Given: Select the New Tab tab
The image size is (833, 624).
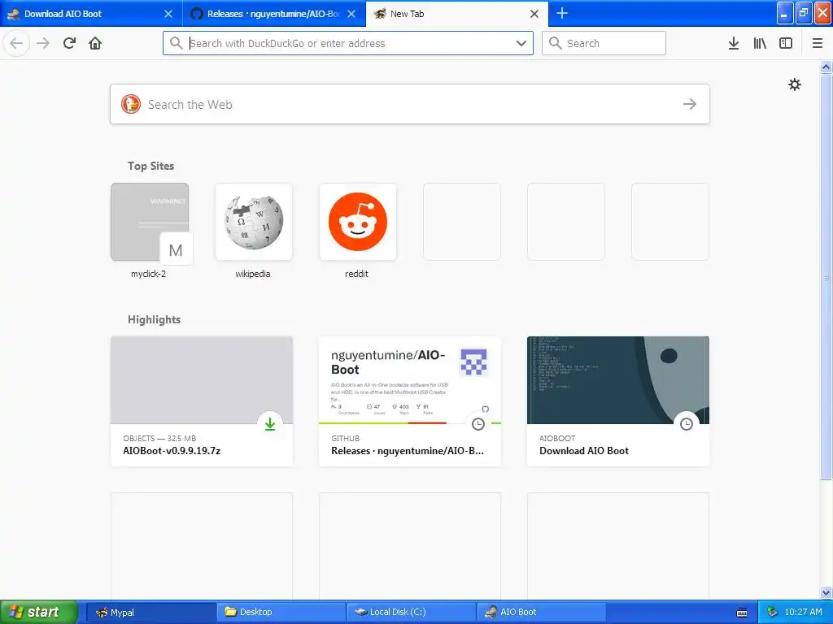Looking at the screenshot, I should click(x=457, y=14).
